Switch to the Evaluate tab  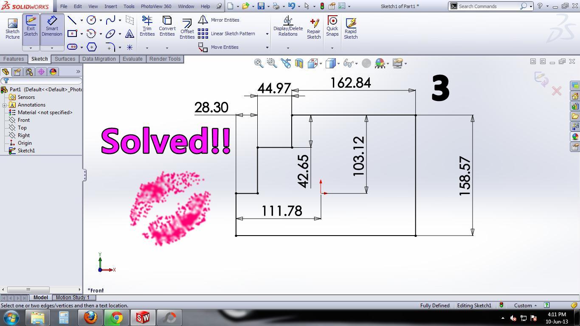pos(132,59)
